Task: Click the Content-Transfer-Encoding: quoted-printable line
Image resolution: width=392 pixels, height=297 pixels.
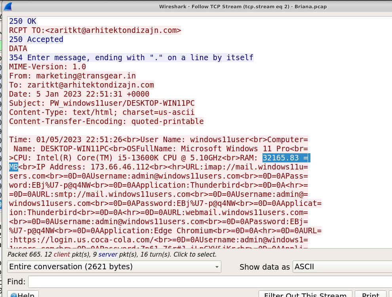Action: point(107,122)
